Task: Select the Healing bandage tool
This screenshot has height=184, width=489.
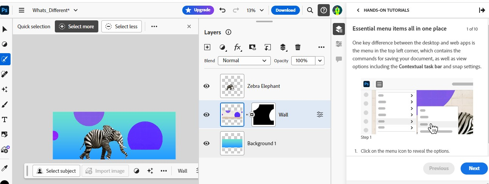Action: [5, 74]
